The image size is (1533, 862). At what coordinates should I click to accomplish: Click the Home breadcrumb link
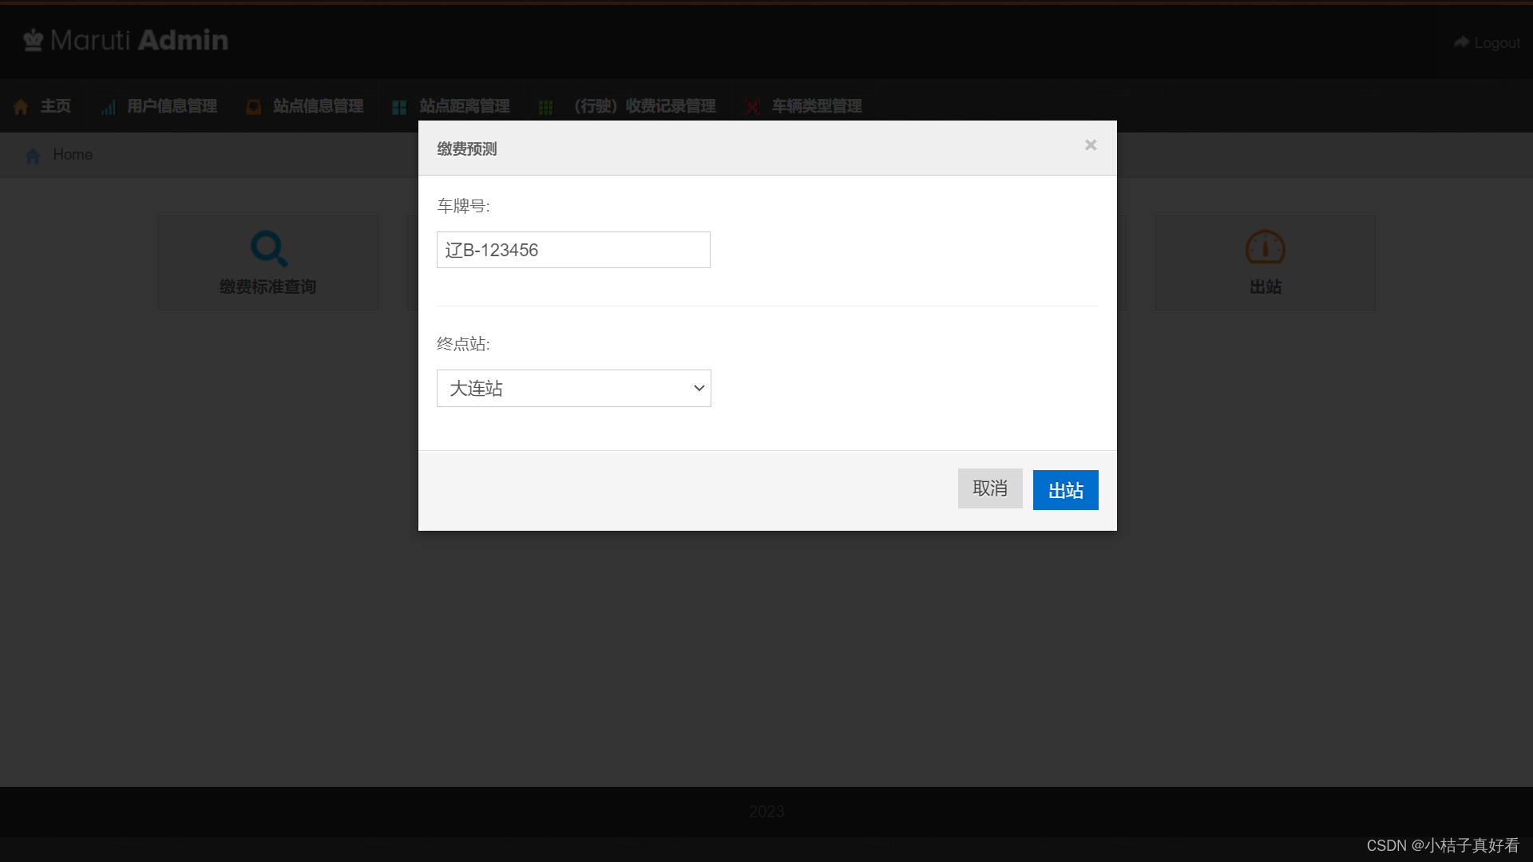(x=73, y=155)
